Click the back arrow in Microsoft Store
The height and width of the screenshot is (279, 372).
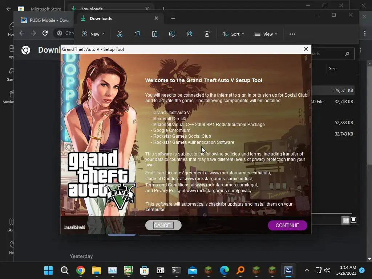tap(9, 9)
